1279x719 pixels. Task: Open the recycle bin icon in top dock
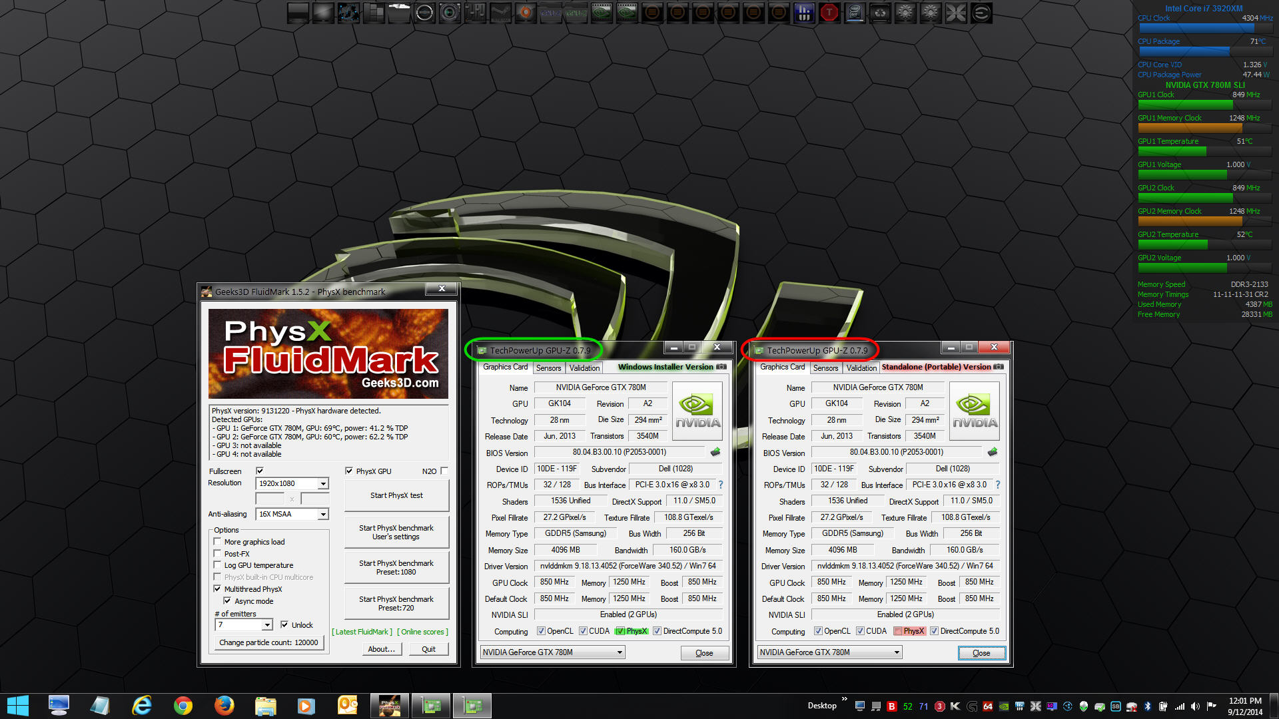(x=880, y=13)
